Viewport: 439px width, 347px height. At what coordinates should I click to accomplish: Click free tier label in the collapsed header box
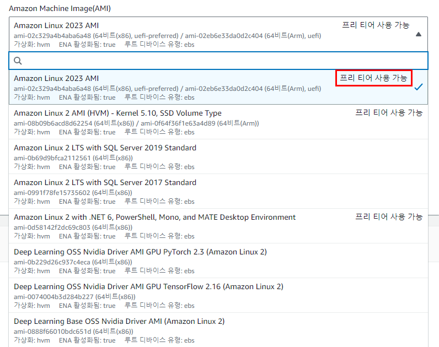376,25
